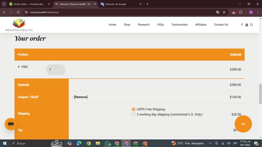Open the YouTube icon in site header
Screen dimensions: 262x147
pos(246,24)
